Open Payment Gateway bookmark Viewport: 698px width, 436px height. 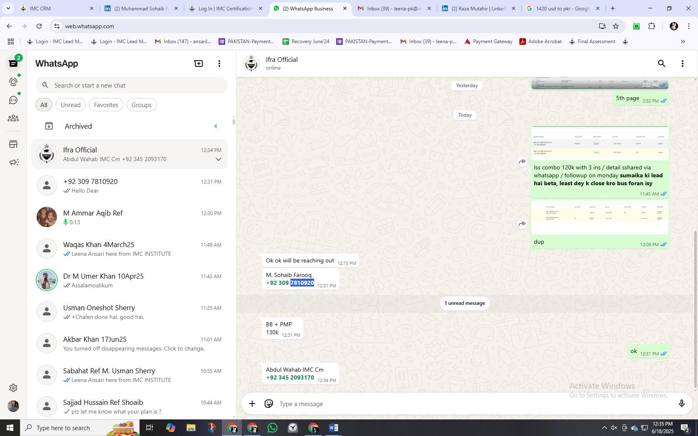[488, 42]
